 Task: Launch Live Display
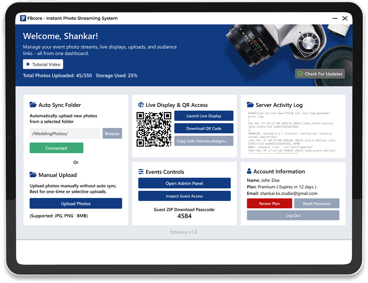[204, 116]
